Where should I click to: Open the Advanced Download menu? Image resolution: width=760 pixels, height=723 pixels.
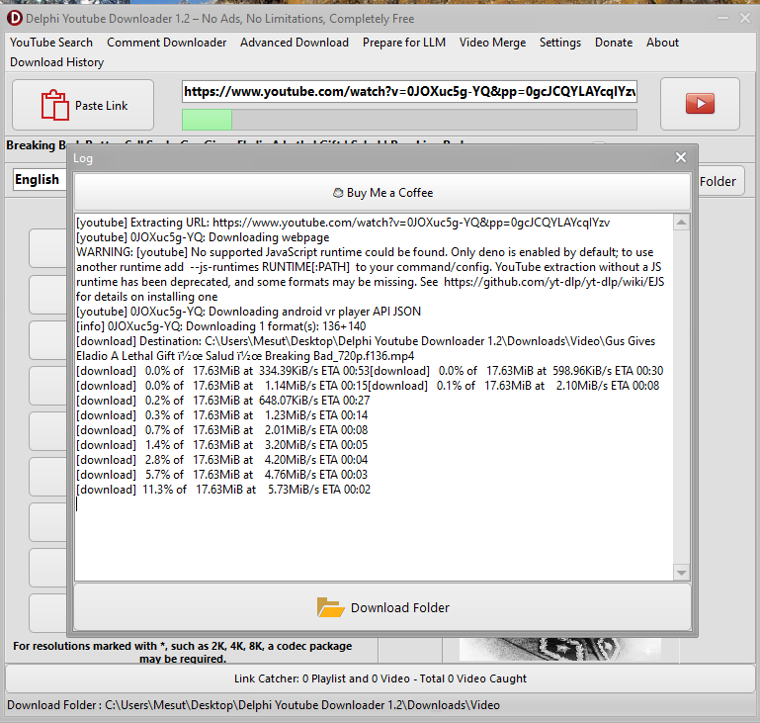pyautogui.click(x=295, y=43)
